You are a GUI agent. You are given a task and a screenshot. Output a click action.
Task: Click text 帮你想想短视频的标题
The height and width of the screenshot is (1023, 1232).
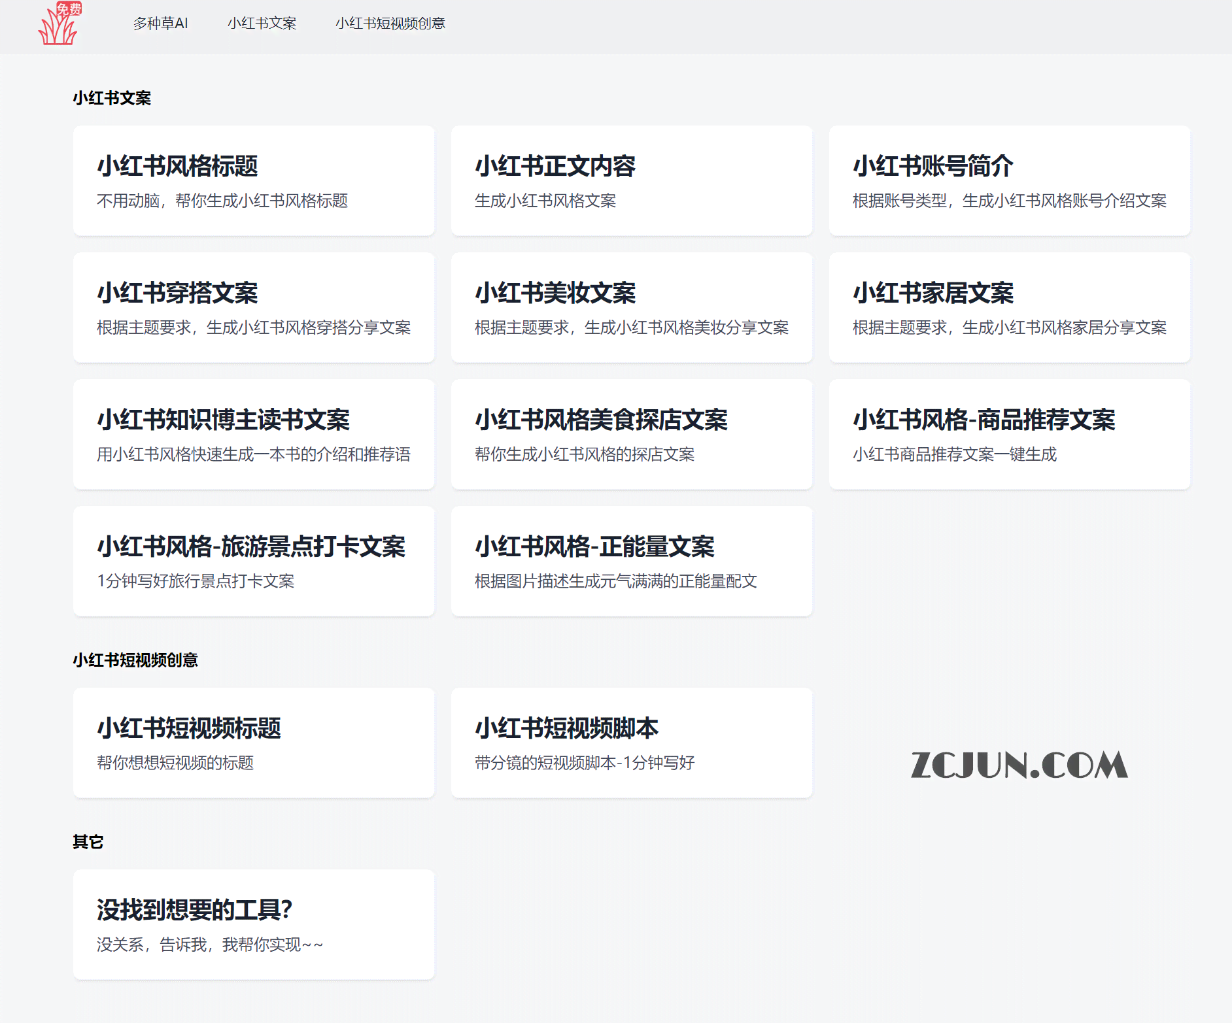coord(175,763)
